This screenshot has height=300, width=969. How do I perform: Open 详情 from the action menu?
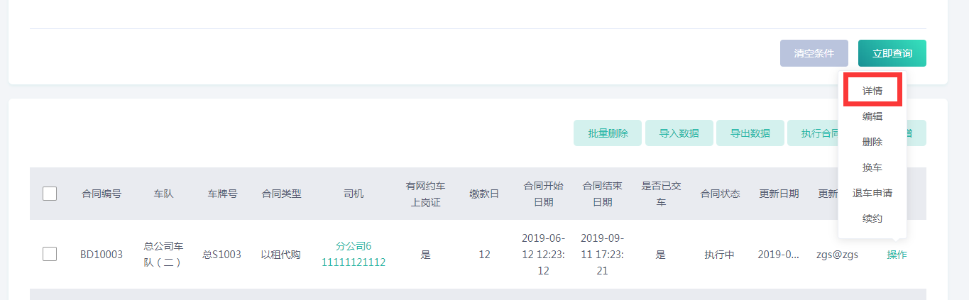tap(872, 91)
